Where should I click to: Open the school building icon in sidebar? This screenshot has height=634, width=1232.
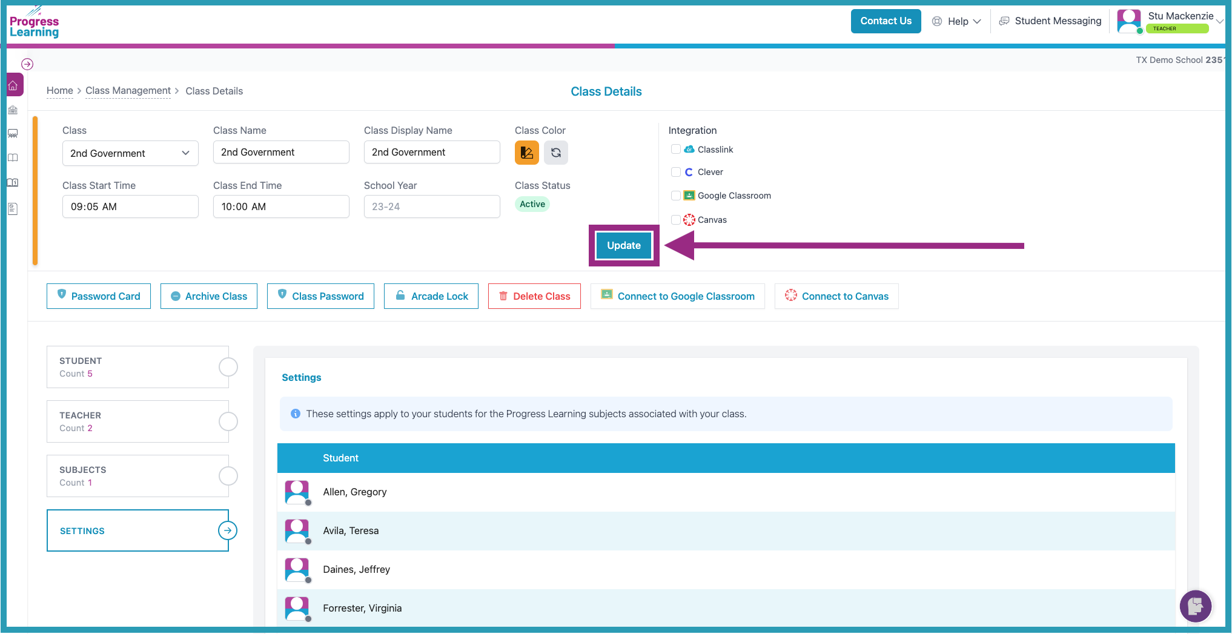coord(13,110)
